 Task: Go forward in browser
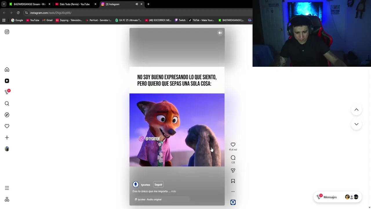point(11,13)
